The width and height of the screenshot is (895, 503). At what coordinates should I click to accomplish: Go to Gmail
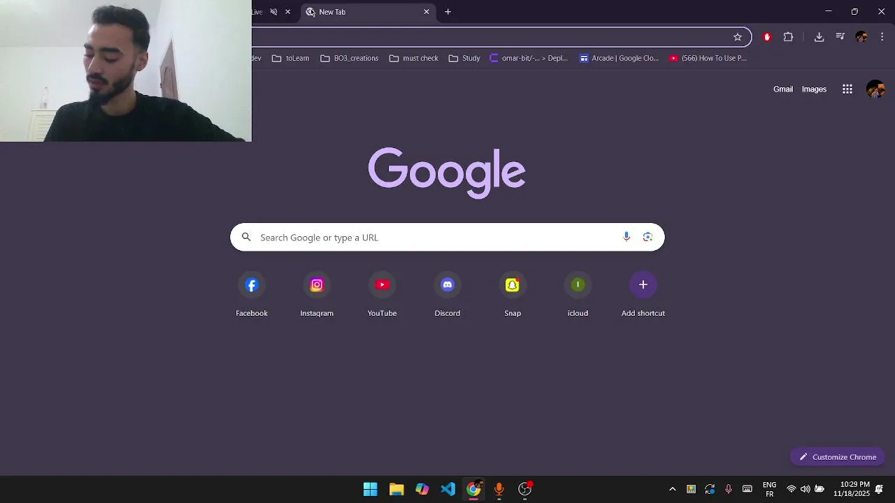click(x=783, y=89)
